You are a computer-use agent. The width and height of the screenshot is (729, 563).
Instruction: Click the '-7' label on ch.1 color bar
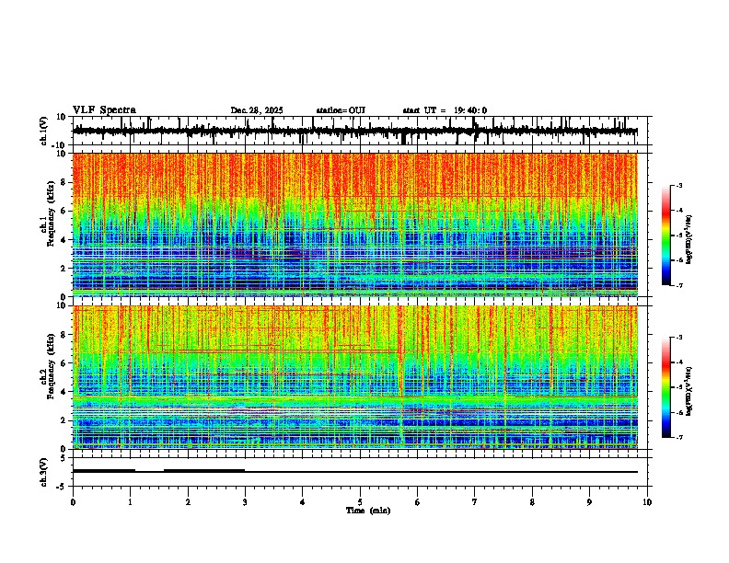pos(679,285)
